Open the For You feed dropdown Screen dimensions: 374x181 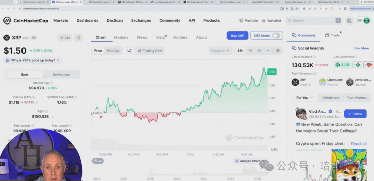click(x=305, y=98)
